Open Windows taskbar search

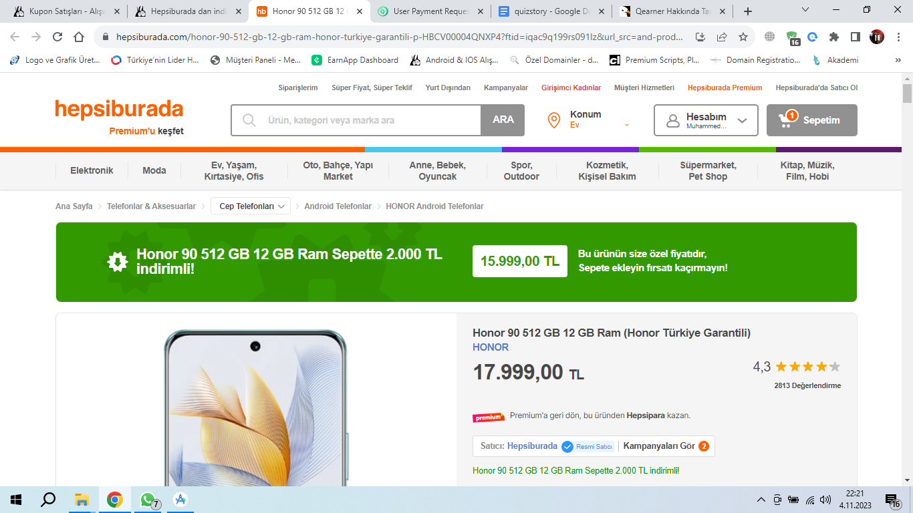(x=48, y=500)
